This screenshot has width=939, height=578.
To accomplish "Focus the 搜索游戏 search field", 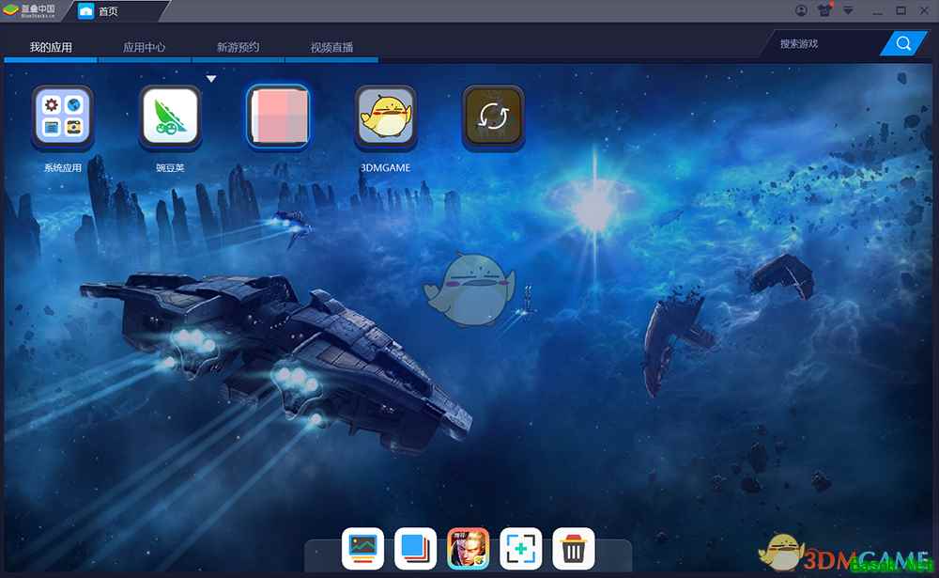I will pyautogui.click(x=824, y=44).
